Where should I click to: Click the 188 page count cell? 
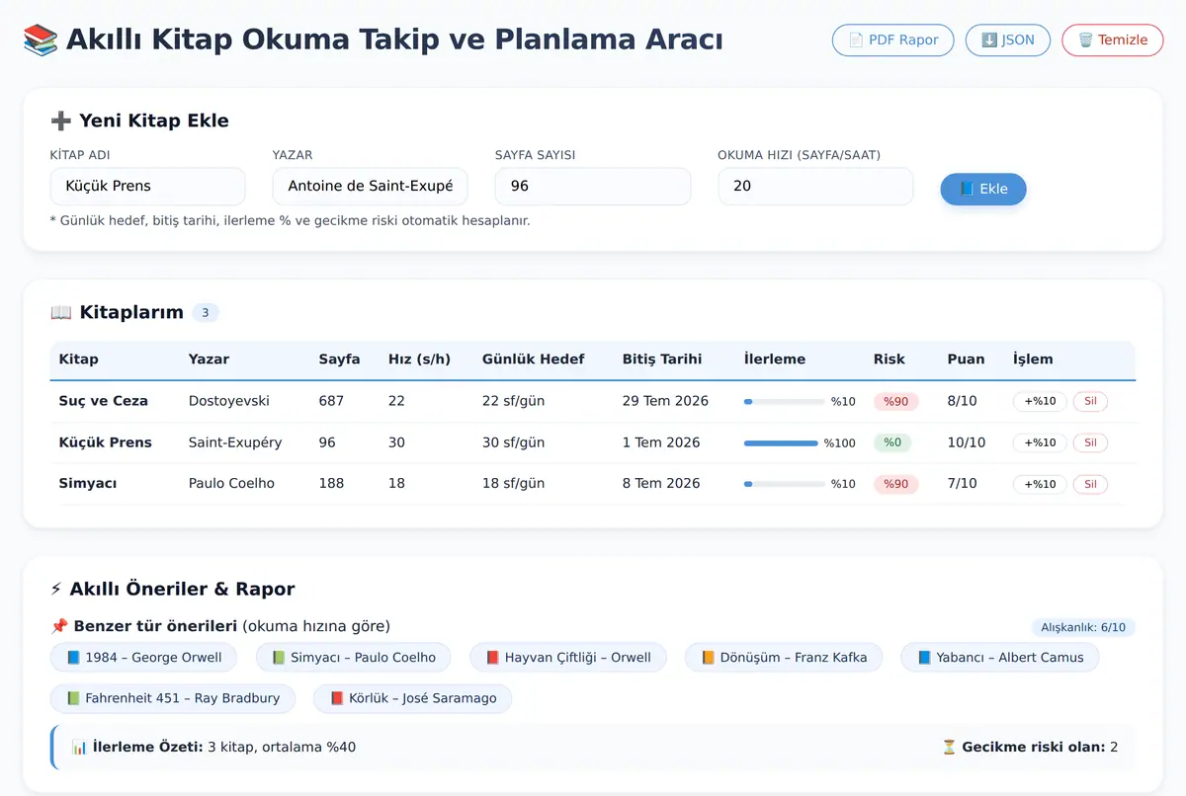click(332, 484)
